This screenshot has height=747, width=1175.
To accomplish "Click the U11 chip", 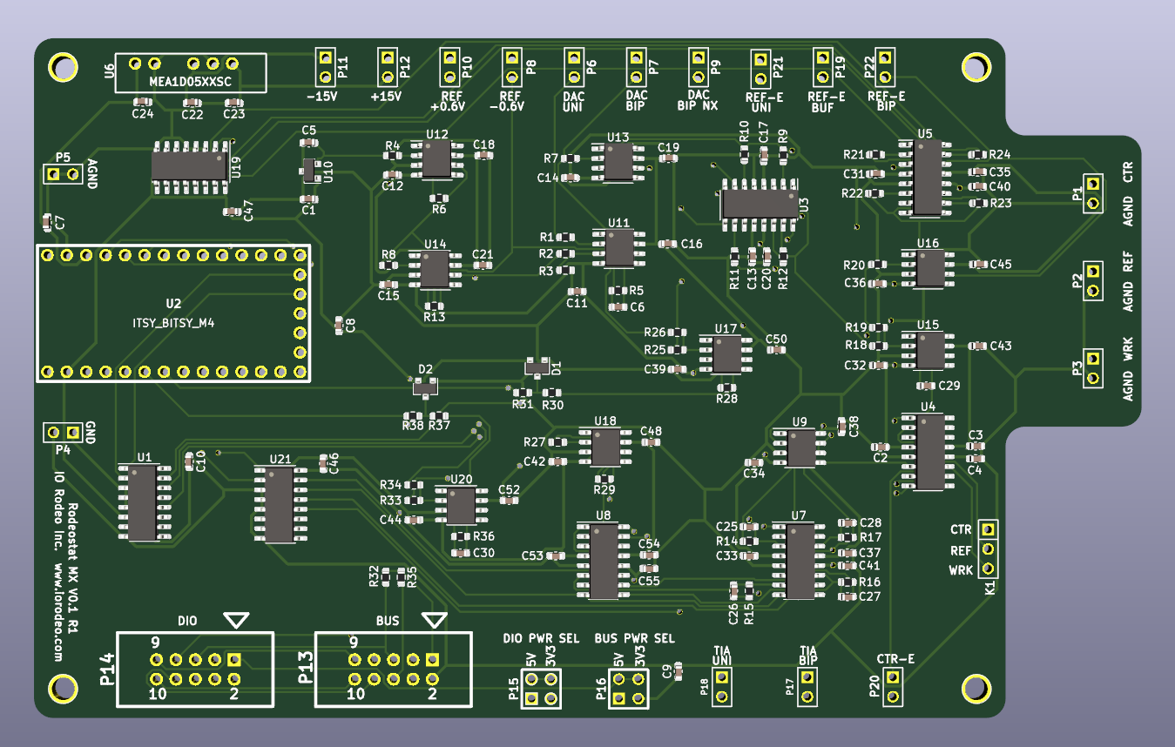I will pyautogui.click(x=618, y=249).
